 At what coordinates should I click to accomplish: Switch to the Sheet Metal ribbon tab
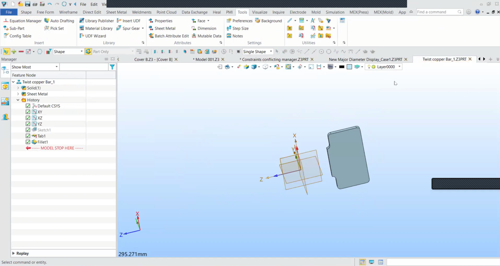[x=116, y=12]
